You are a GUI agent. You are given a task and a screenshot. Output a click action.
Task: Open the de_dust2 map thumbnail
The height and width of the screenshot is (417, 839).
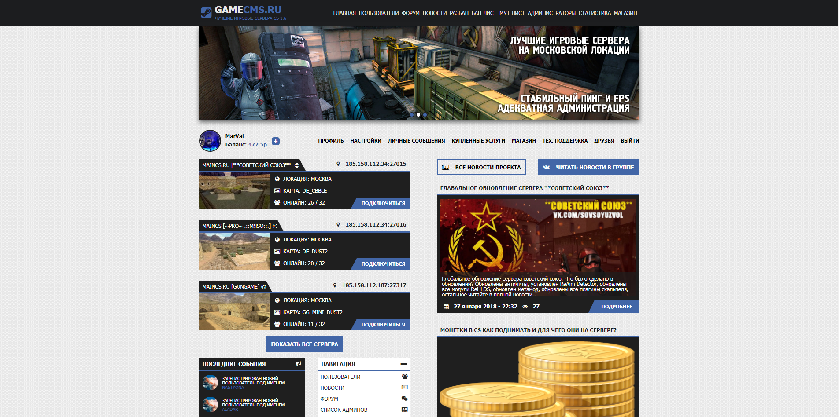234,252
